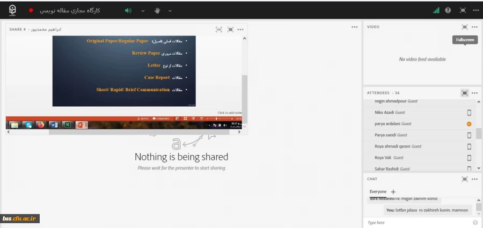
Task: Click the Attendees list vertical scrollbar
Action: click(x=479, y=133)
